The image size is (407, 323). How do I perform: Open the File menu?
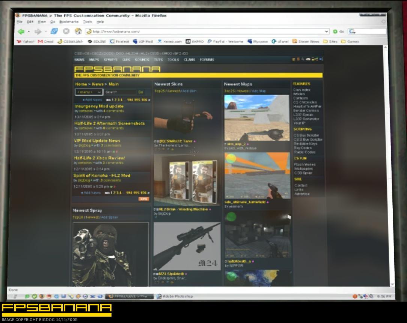coord(20,22)
